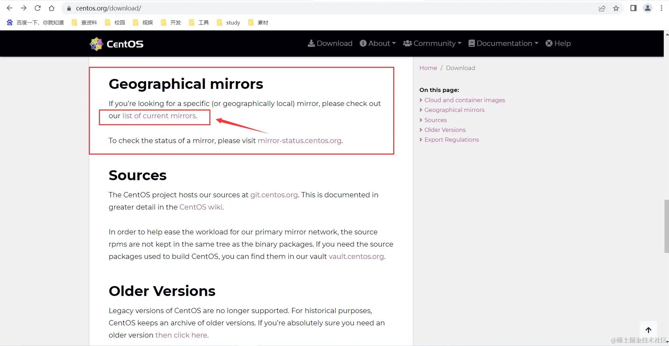Open the git.centos.org link

(274, 195)
